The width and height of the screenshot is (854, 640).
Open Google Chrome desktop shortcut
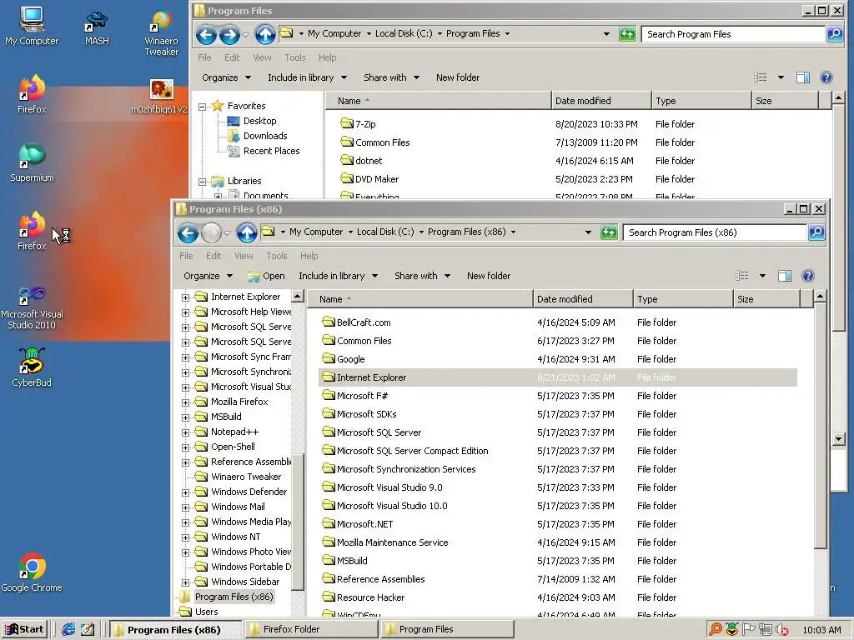pos(32,572)
